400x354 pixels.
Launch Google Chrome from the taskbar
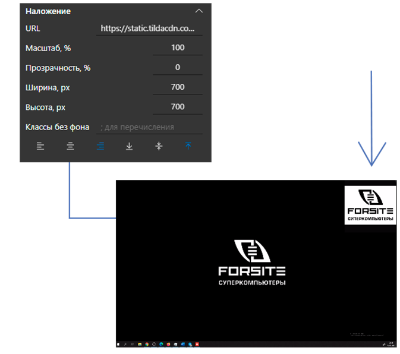[147, 344]
